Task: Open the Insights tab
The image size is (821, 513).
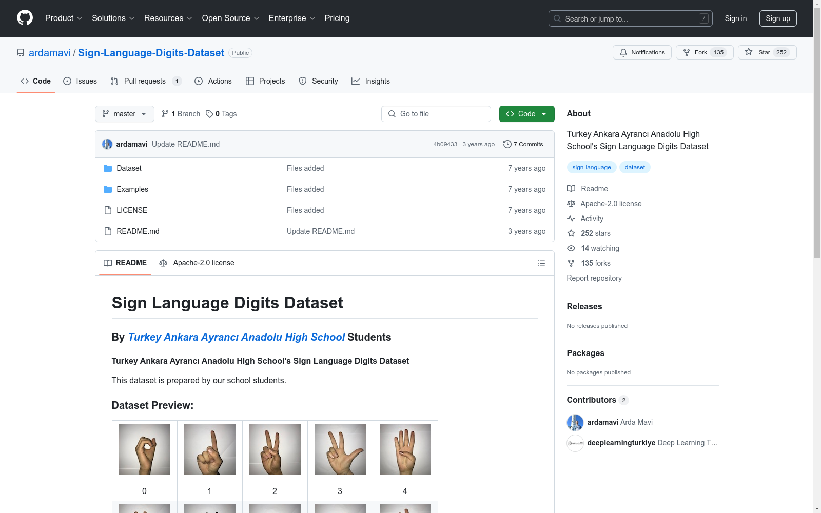Action: [371, 81]
